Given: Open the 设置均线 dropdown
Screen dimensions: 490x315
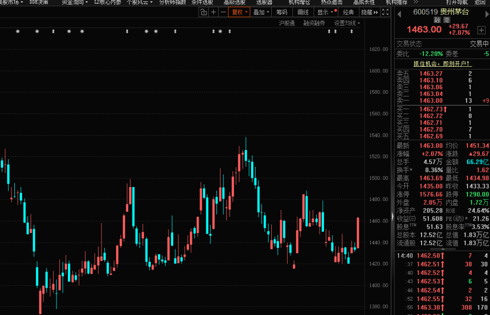Looking at the screenshot, I should [x=347, y=23].
